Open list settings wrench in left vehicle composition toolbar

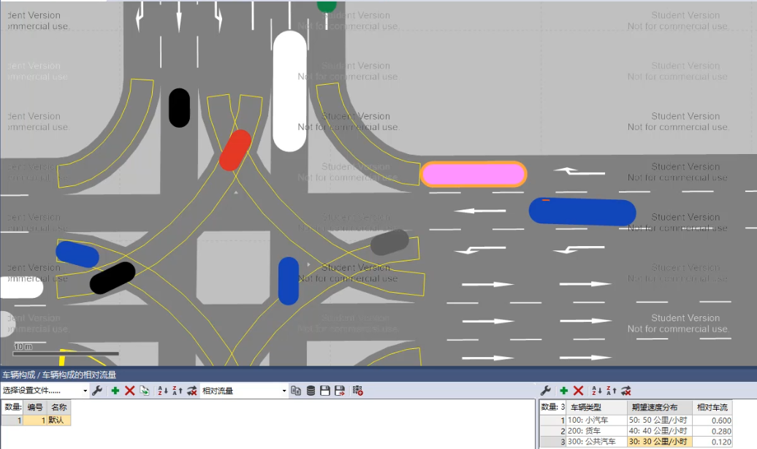tap(97, 391)
